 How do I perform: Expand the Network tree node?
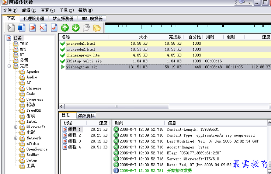[16, 138]
